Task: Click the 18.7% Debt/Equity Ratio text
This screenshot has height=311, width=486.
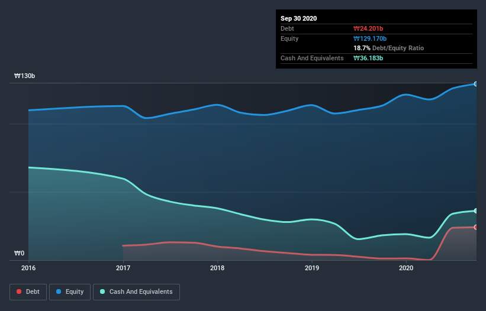Action: coord(389,48)
